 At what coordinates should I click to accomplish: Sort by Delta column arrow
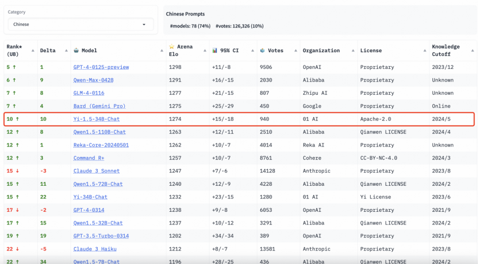pyautogui.click(x=66, y=50)
